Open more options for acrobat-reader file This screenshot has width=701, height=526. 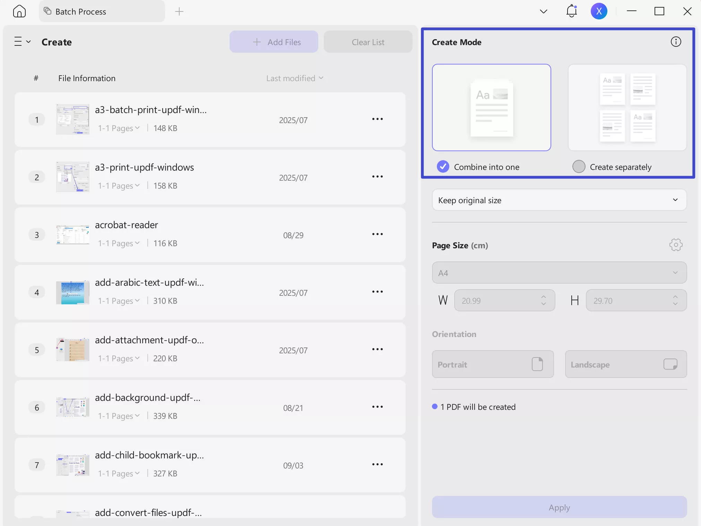pos(378,234)
